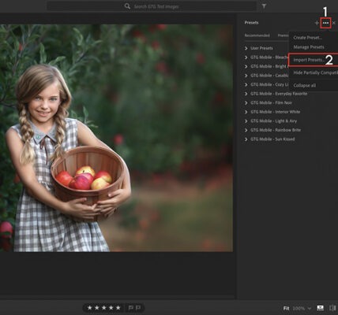Click the plus icon in Presets header
Screen dimensions: 338x315
[317, 23]
